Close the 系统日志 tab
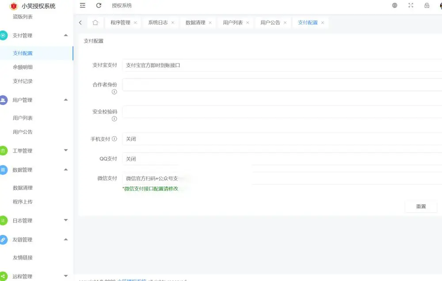 click(173, 22)
